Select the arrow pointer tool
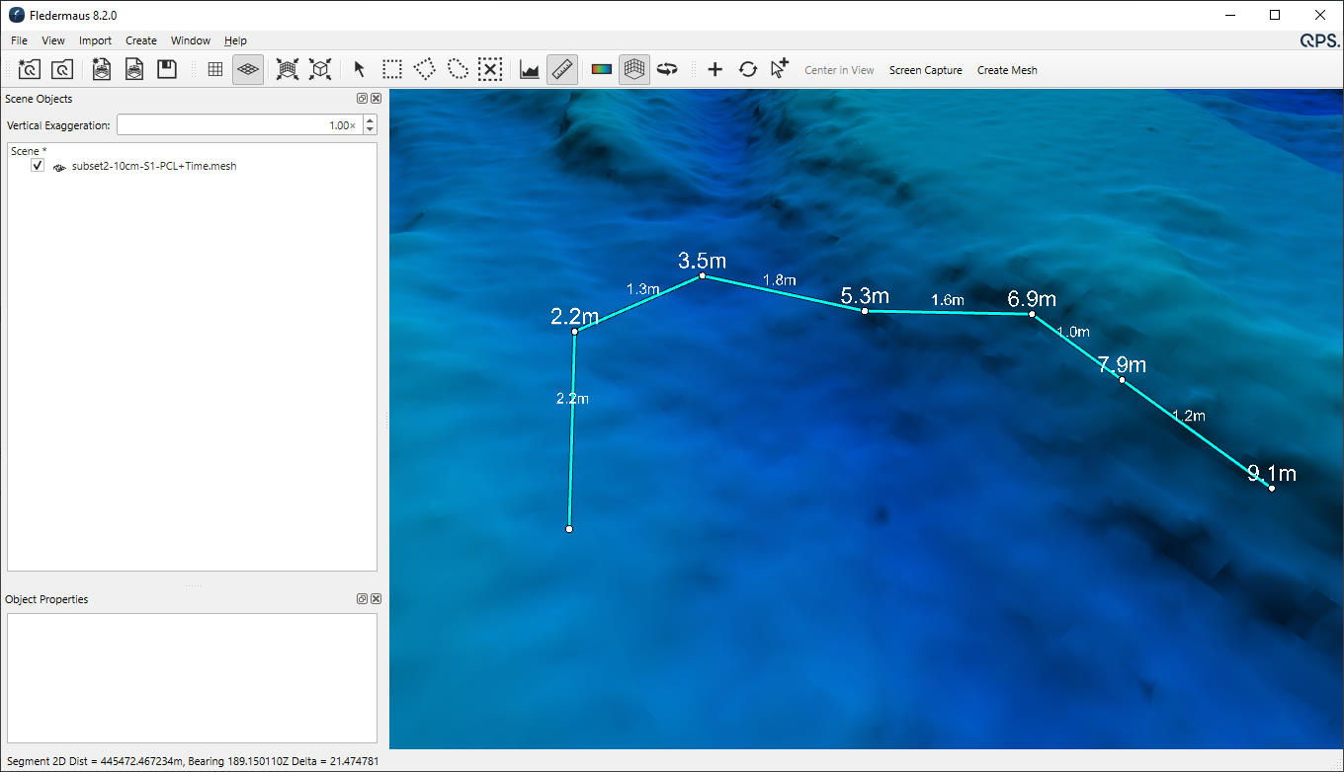1344x772 pixels. 360,70
